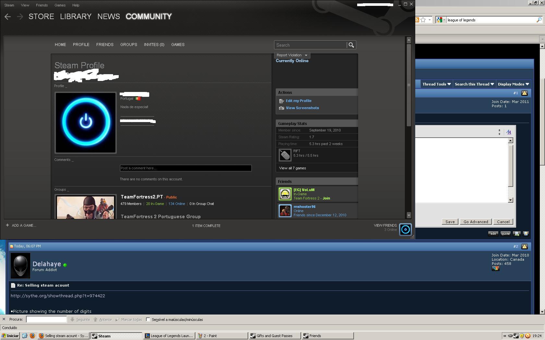Click the TeamFortress2.PT group image
The height and width of the screenshot is (340, 545).
(86, 207)
